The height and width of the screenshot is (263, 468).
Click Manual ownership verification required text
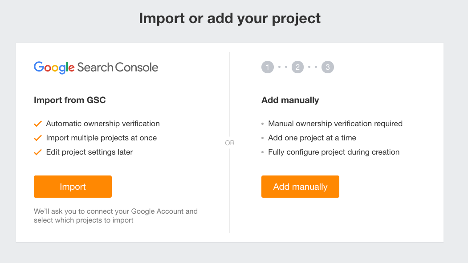tap(335, 124)
